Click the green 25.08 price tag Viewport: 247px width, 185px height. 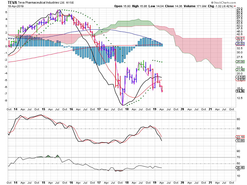click(x=240, y=62)
